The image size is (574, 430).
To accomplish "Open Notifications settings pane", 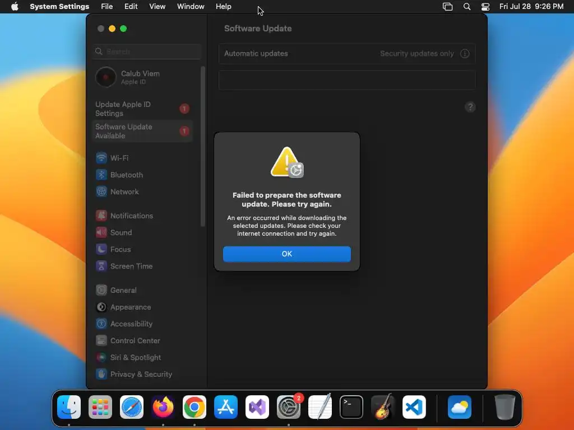I will point(143,216).
